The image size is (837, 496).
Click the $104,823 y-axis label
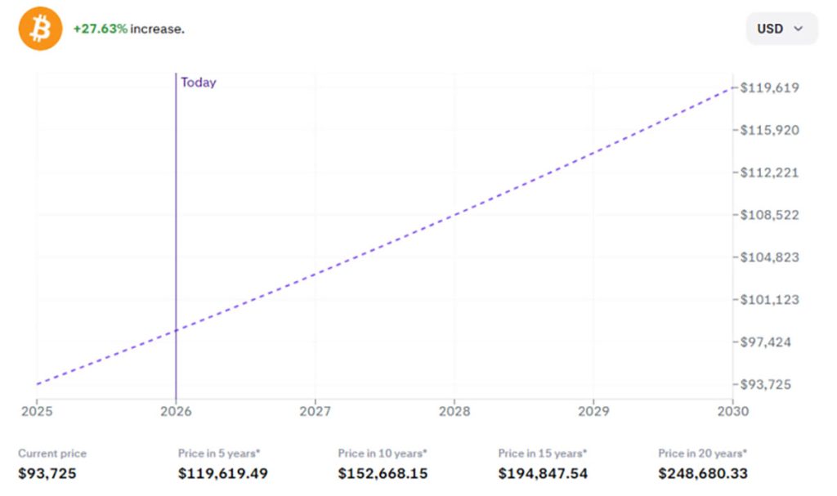(769, 257)
